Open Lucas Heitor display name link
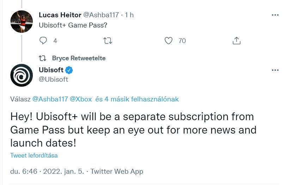 60,15
